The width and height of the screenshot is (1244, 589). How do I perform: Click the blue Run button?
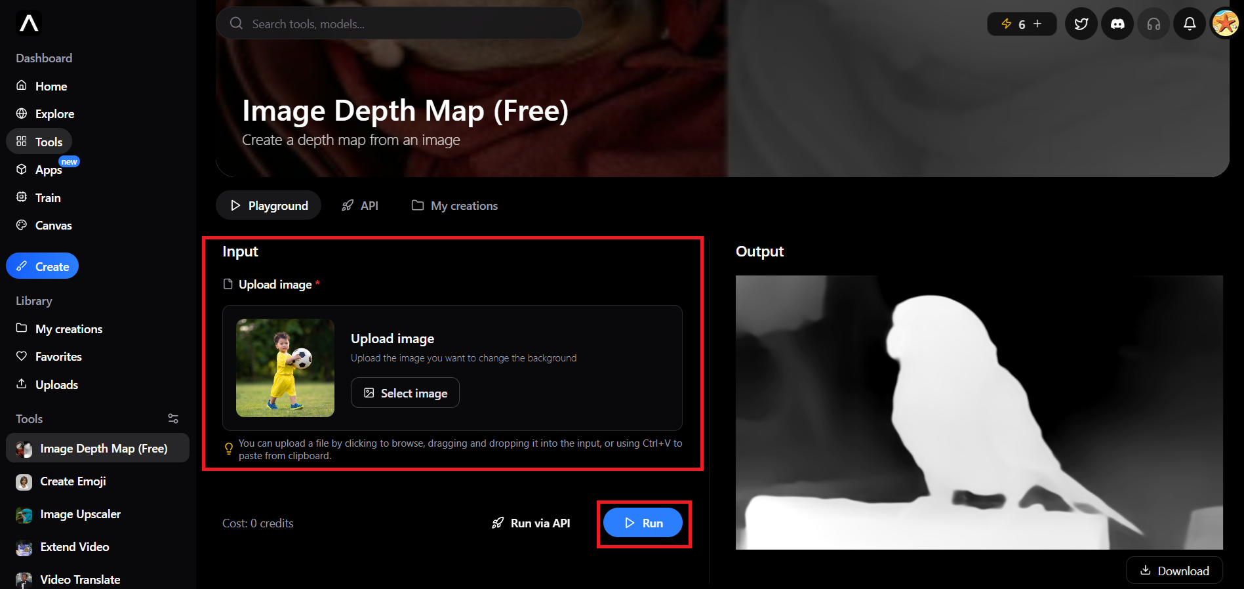643,523
